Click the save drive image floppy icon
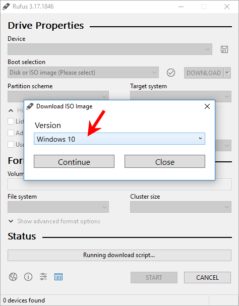This screenshot has width=239, height=306. (224, 49)
